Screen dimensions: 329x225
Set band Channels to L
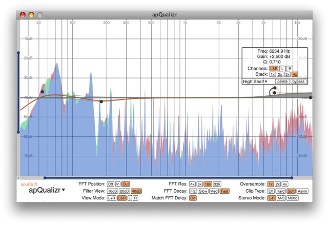pos(282,69)
